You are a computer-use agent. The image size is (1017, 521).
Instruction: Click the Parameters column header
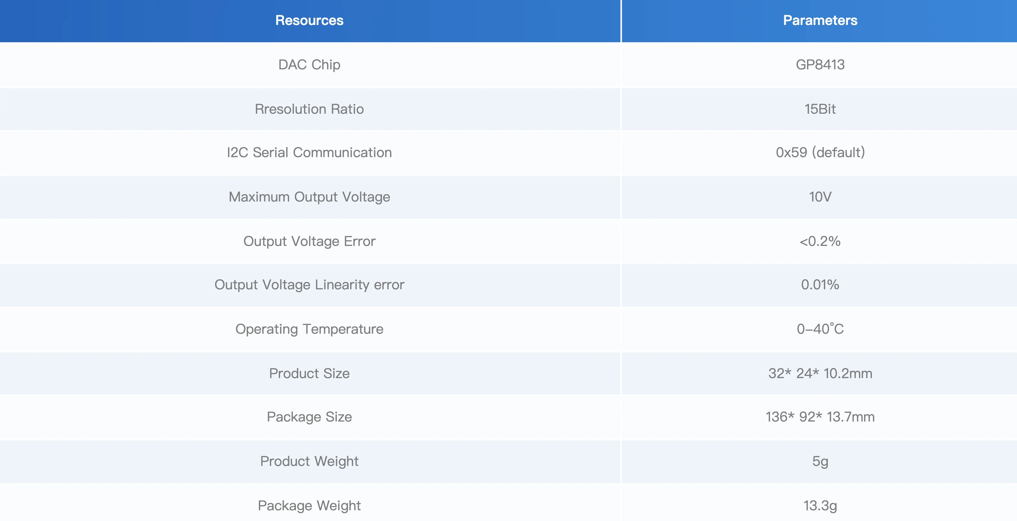pos(820,20)
